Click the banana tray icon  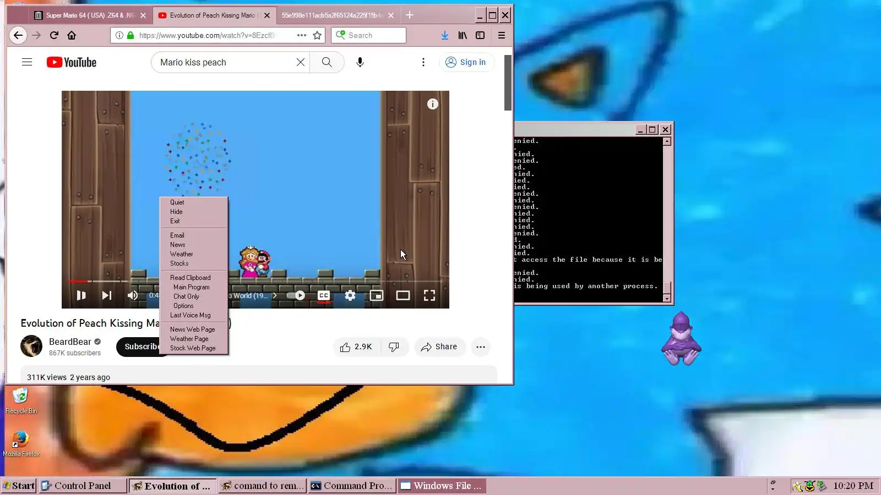[797, 486]
